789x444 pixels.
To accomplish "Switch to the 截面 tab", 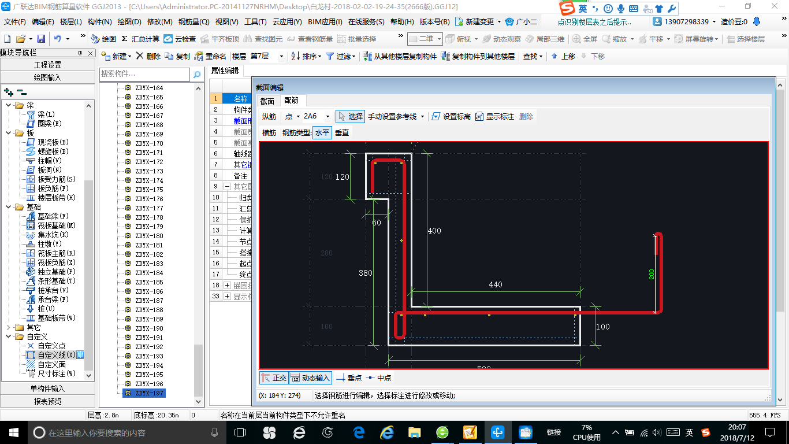I will pyautogui.click(x=267, y=101).
